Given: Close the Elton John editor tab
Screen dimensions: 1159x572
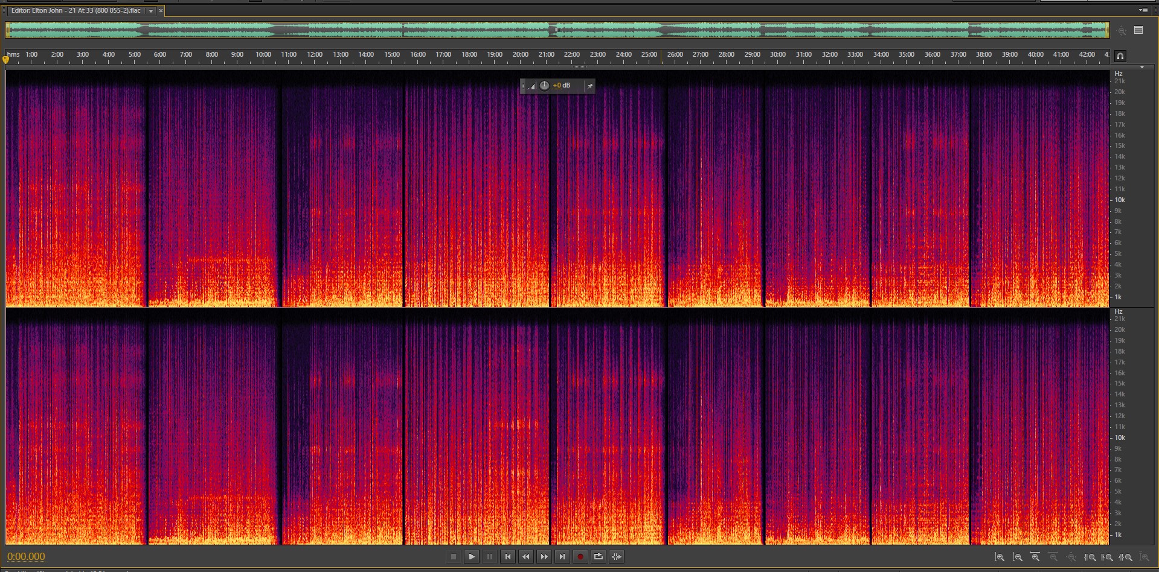Looking at the screenshot, I should [x=161, y=11].
